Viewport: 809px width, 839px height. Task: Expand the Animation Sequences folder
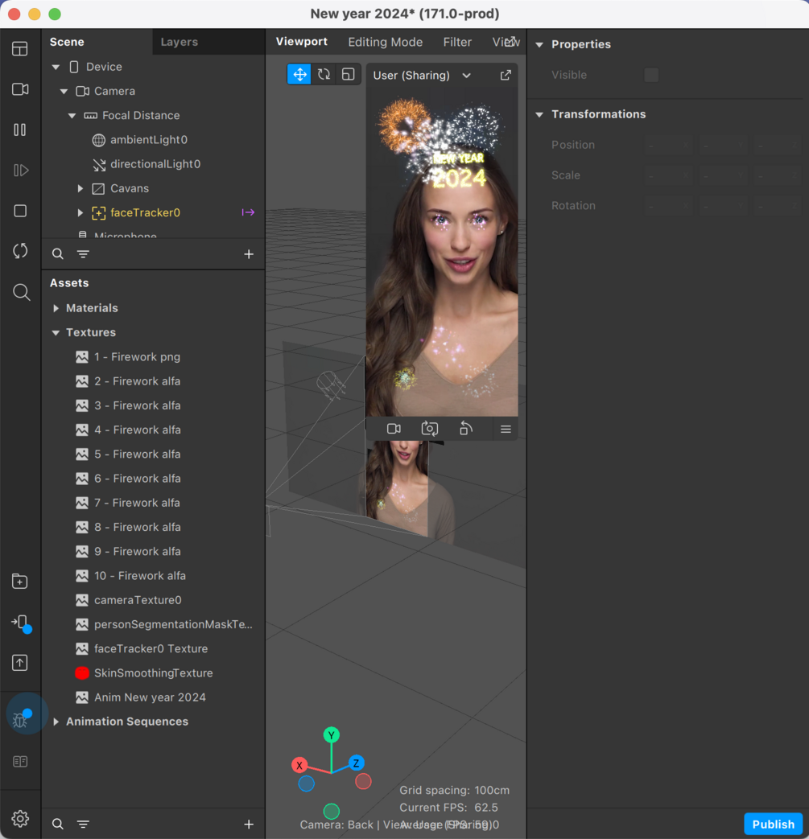(x=56, y=722)
